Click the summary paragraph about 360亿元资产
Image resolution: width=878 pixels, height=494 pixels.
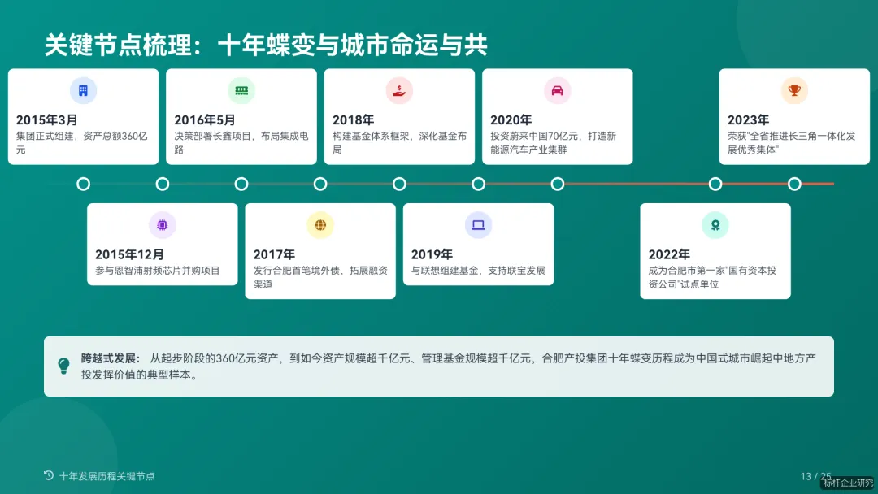click(449, 366)
